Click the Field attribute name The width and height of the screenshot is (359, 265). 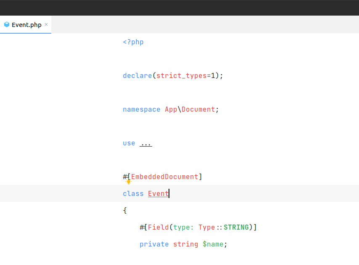158,228
